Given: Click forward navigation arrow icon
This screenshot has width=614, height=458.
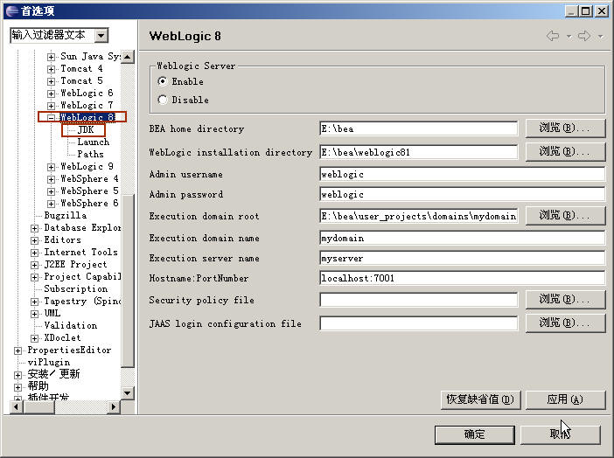Looking at the screenshot, I should coord(584,36).
